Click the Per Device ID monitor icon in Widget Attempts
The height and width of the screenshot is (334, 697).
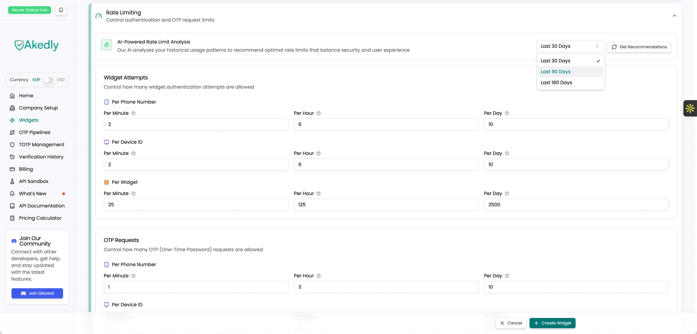[107, 142]
